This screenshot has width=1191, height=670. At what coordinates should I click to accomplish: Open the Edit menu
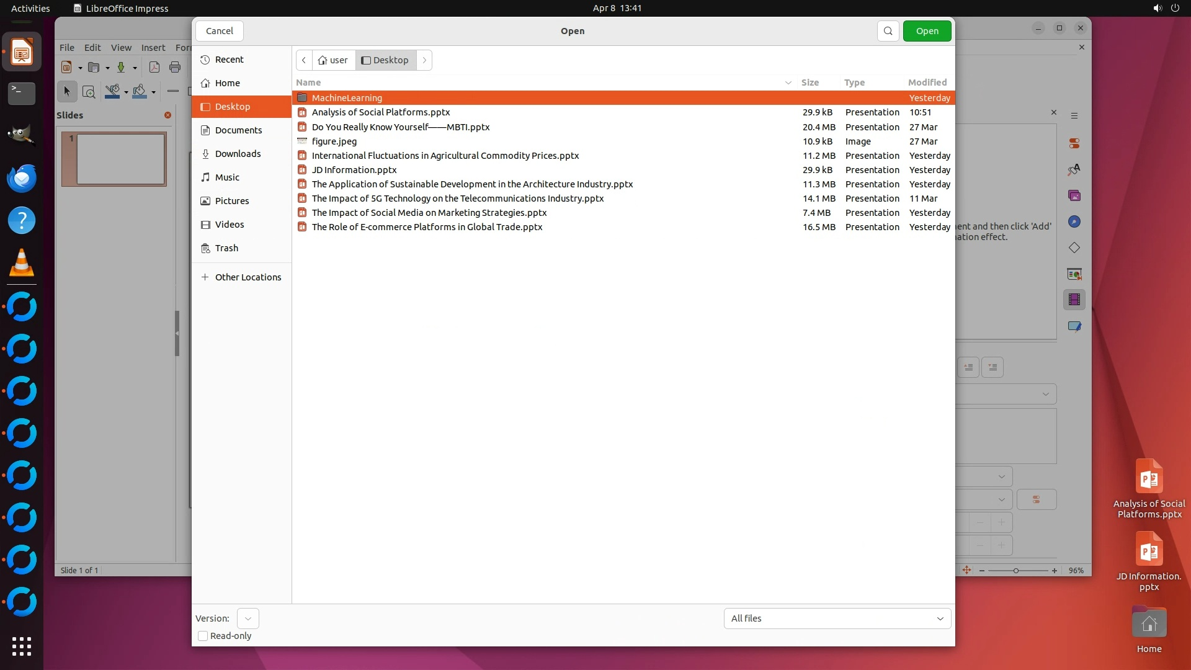[92, 48]
